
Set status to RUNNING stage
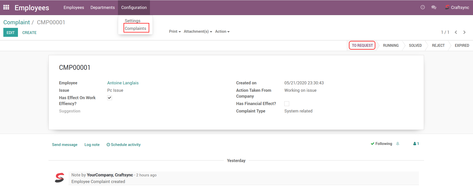click(x=391, y=46)
